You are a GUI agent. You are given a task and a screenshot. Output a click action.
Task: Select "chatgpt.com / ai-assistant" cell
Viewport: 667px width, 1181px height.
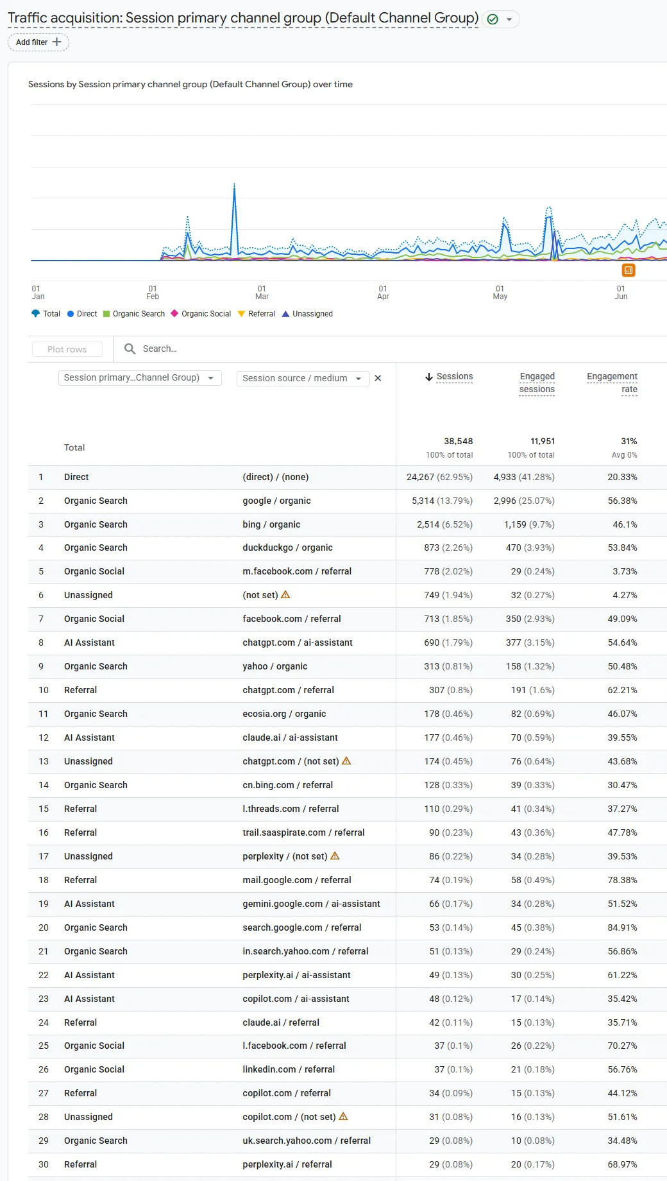298,642
